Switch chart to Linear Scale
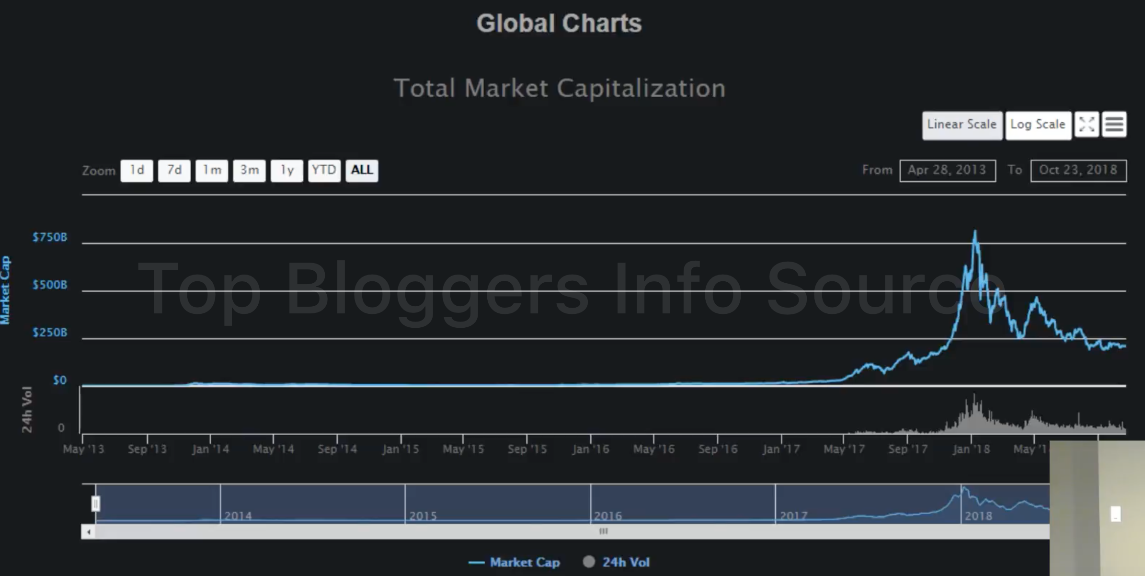Image resolution: width=1145 pixels, height=576 pixels. [x=962, y=125]
